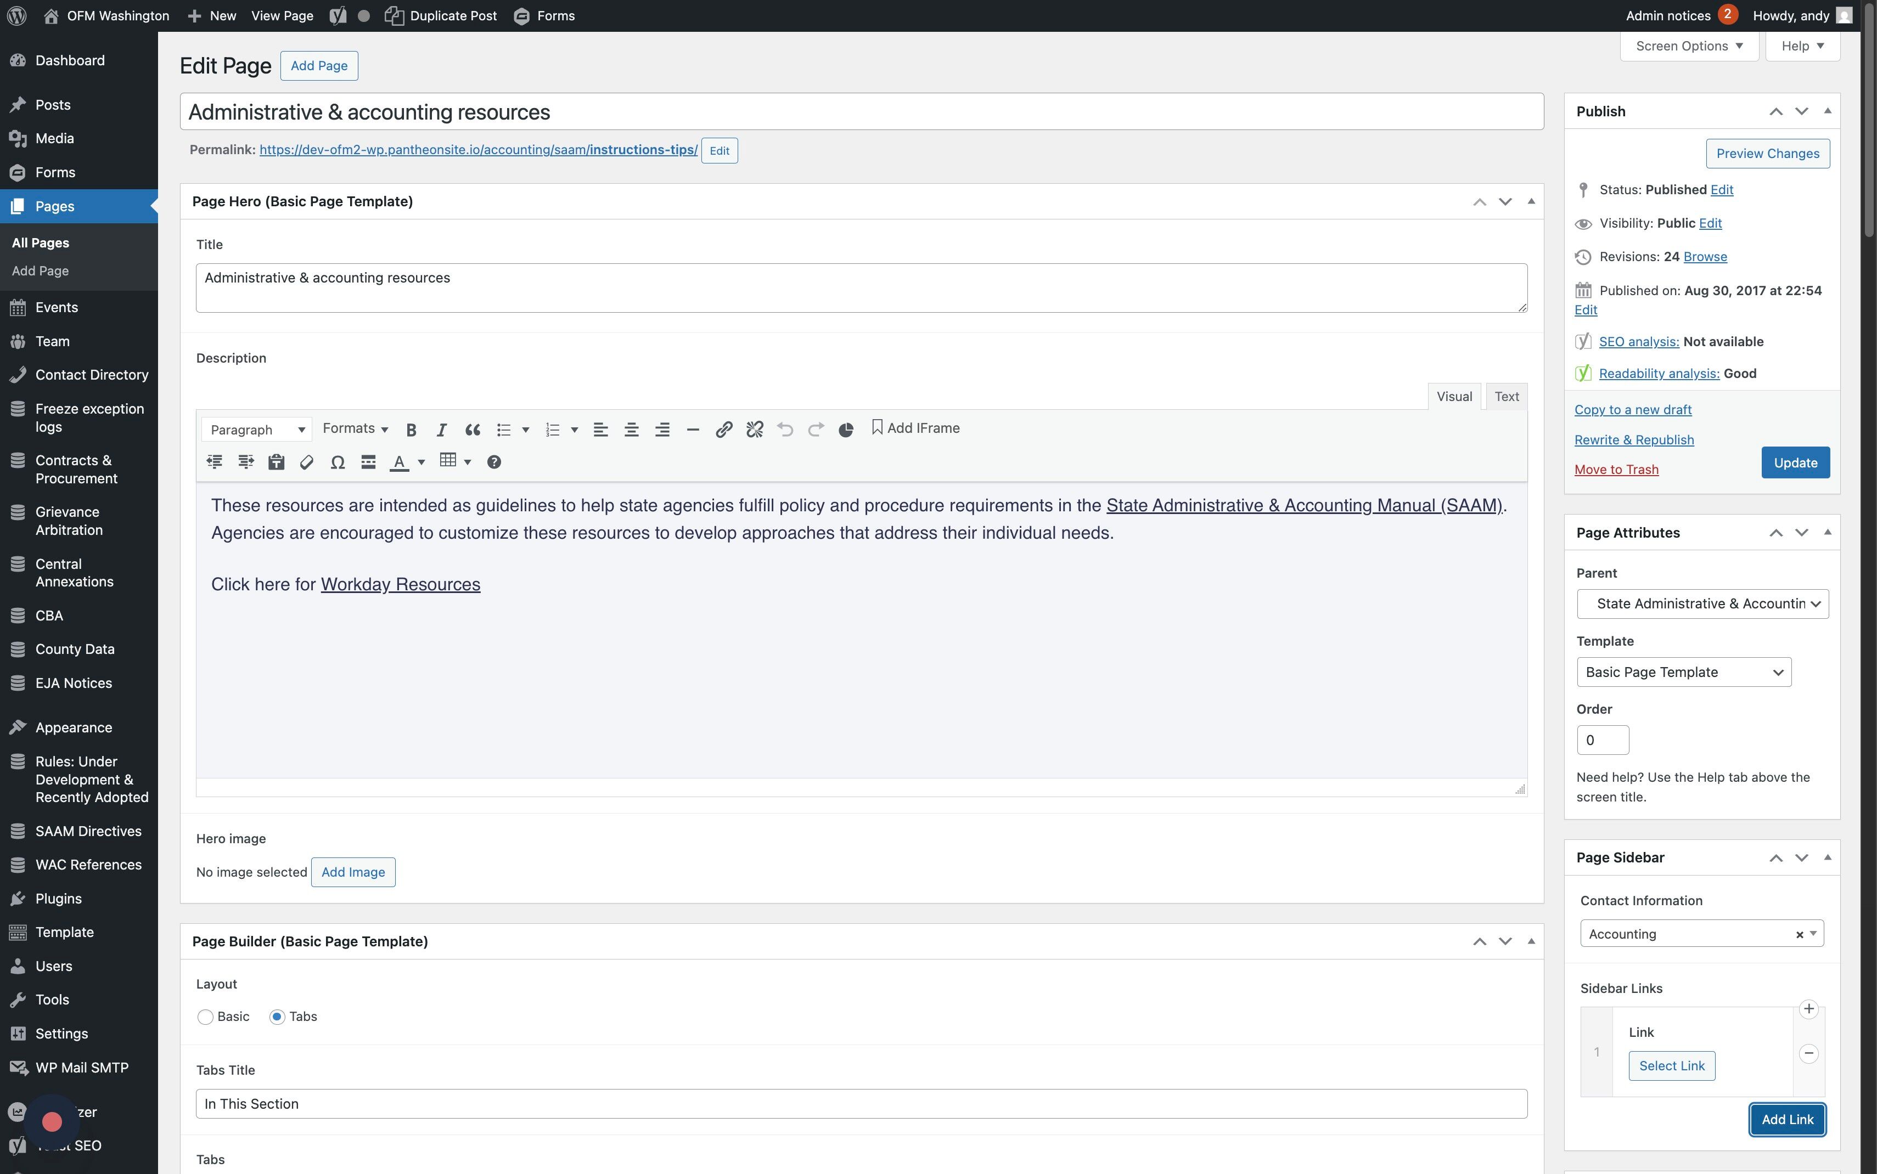
Task: Insert a special character with the omega icon
Action: coord(337,463)
